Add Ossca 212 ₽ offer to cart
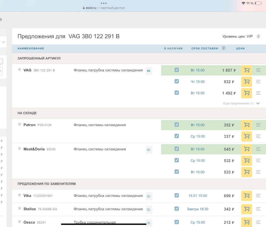This screenshot has width=266, height=227. pyautogui.click(x=247, y=222)
